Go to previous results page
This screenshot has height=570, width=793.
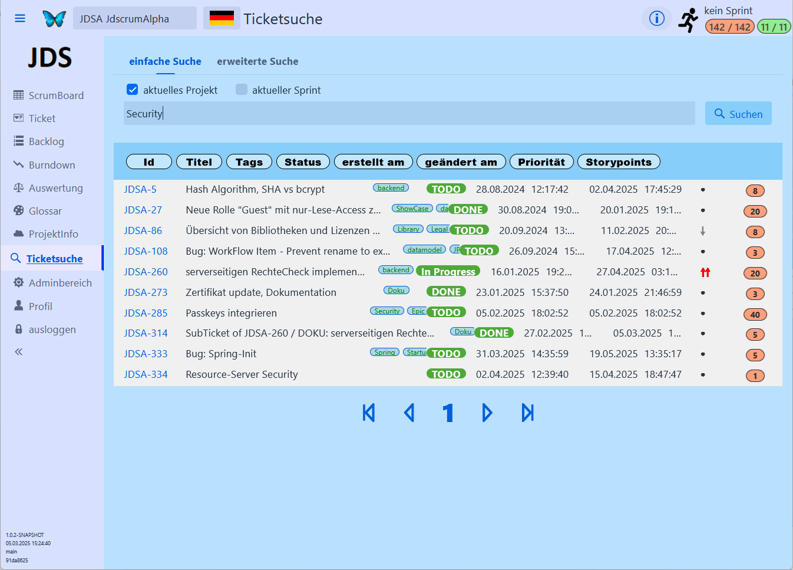click(409, 413)
